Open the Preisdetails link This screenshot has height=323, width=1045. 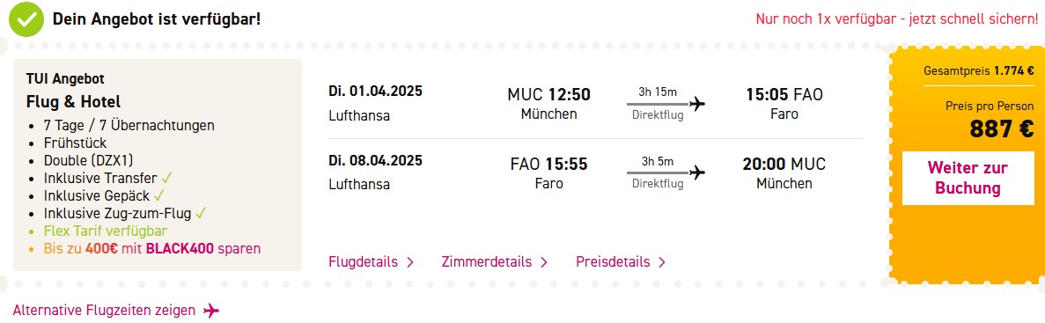[x=613, y=261]
